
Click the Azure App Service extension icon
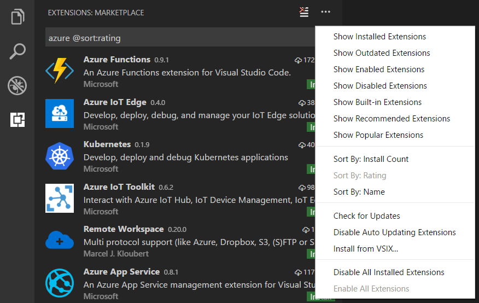click(60, 283)
